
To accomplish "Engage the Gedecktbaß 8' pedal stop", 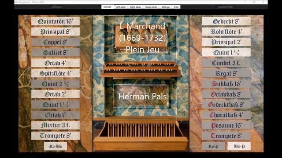I will coord(226,104).
